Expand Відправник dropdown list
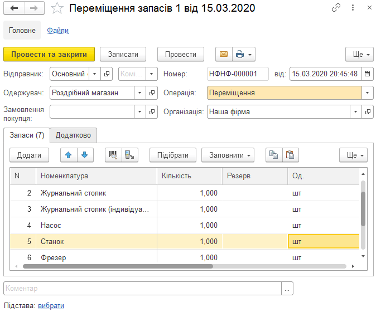Screen dimensions: 376x312 pyautogui.click(x=95, y=74)
